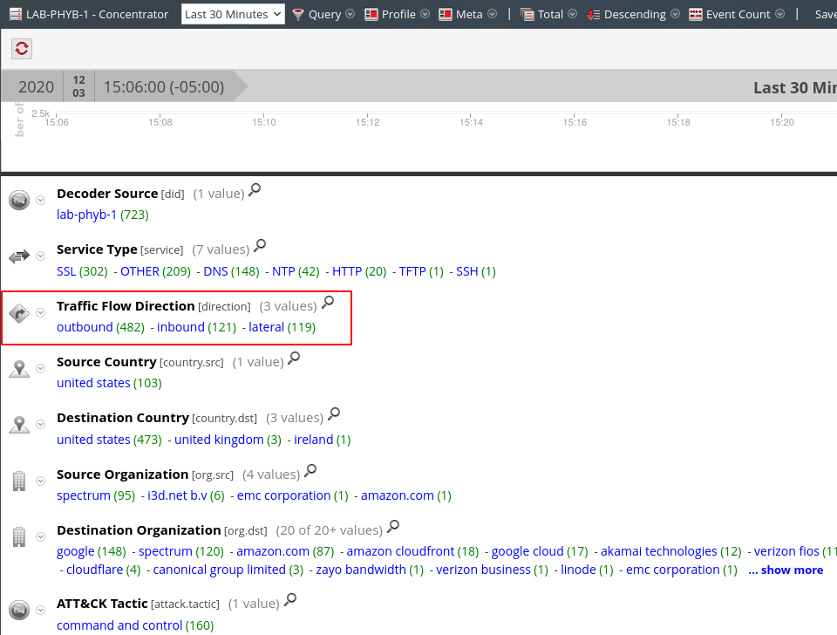Click magnifier icon beside ATT&CK Tactic
Screen dimensions: 837x635
tap(291, 600)
